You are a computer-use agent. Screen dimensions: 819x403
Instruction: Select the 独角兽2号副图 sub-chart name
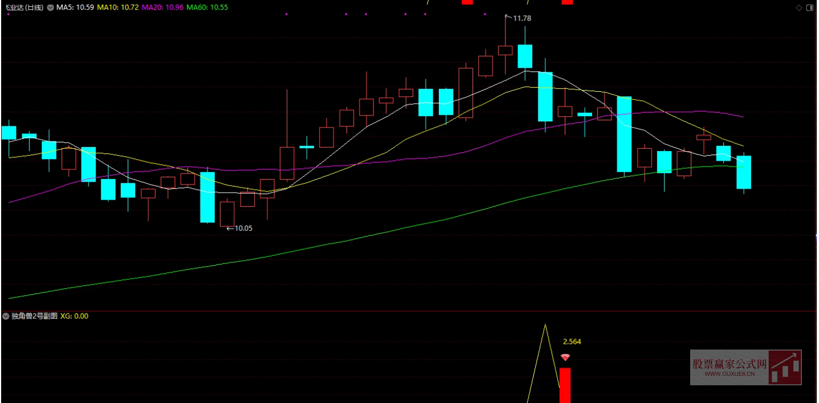[x=34, y=316]
